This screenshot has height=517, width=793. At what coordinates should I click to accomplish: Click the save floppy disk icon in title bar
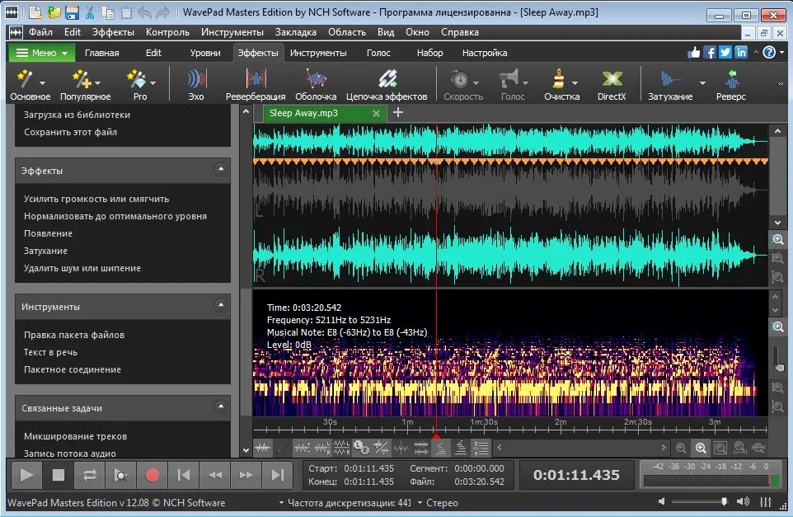pyautogui.click(x=73, y=12)
